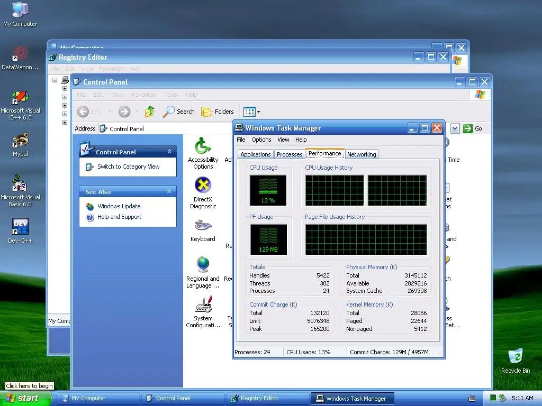Launch the Dev-C++ desktop shortcut

[x=20, y=230]
